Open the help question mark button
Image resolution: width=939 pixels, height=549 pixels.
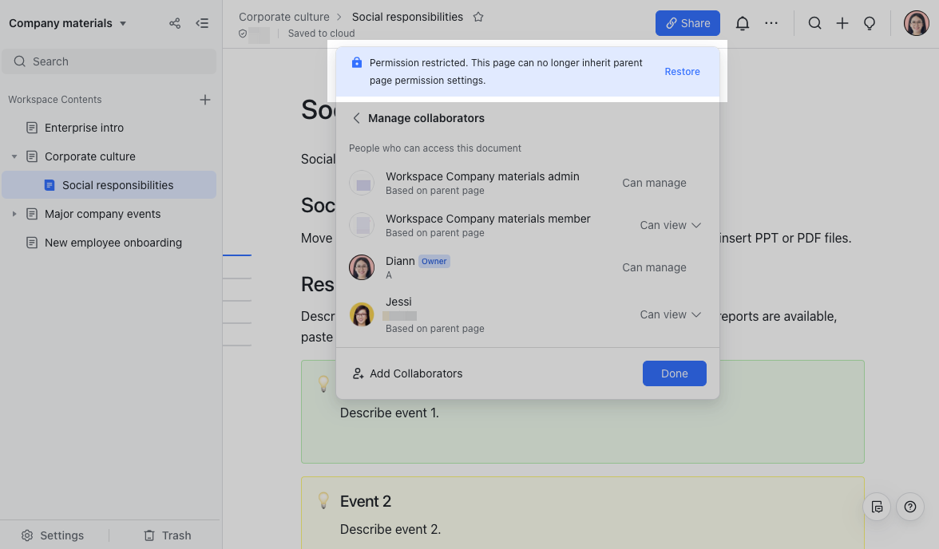(x=910, y=507)
